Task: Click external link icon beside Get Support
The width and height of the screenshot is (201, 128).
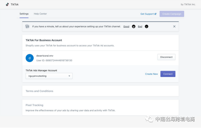Action: coord(155,14)
